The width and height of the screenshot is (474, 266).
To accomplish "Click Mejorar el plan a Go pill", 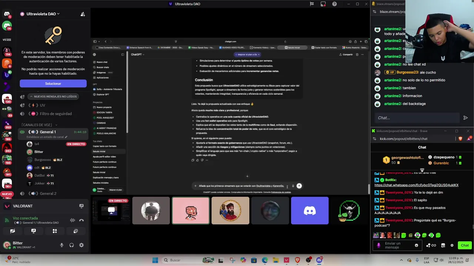I will click(247, 54).
